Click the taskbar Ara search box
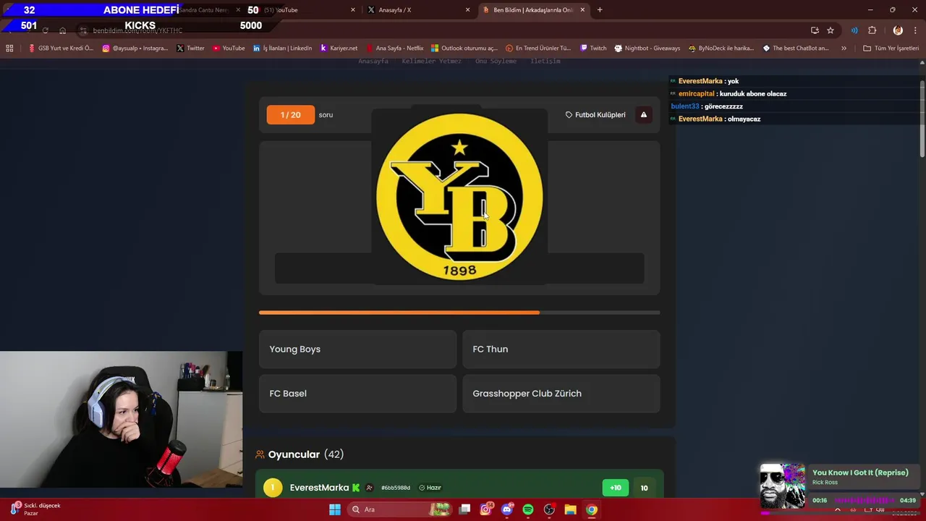Screen dimensions: 926x521 click(x=399, y=509)
